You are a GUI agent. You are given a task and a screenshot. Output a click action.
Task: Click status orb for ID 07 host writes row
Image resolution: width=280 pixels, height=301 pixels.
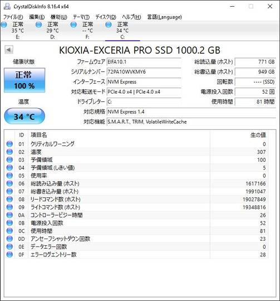[9, 191]
